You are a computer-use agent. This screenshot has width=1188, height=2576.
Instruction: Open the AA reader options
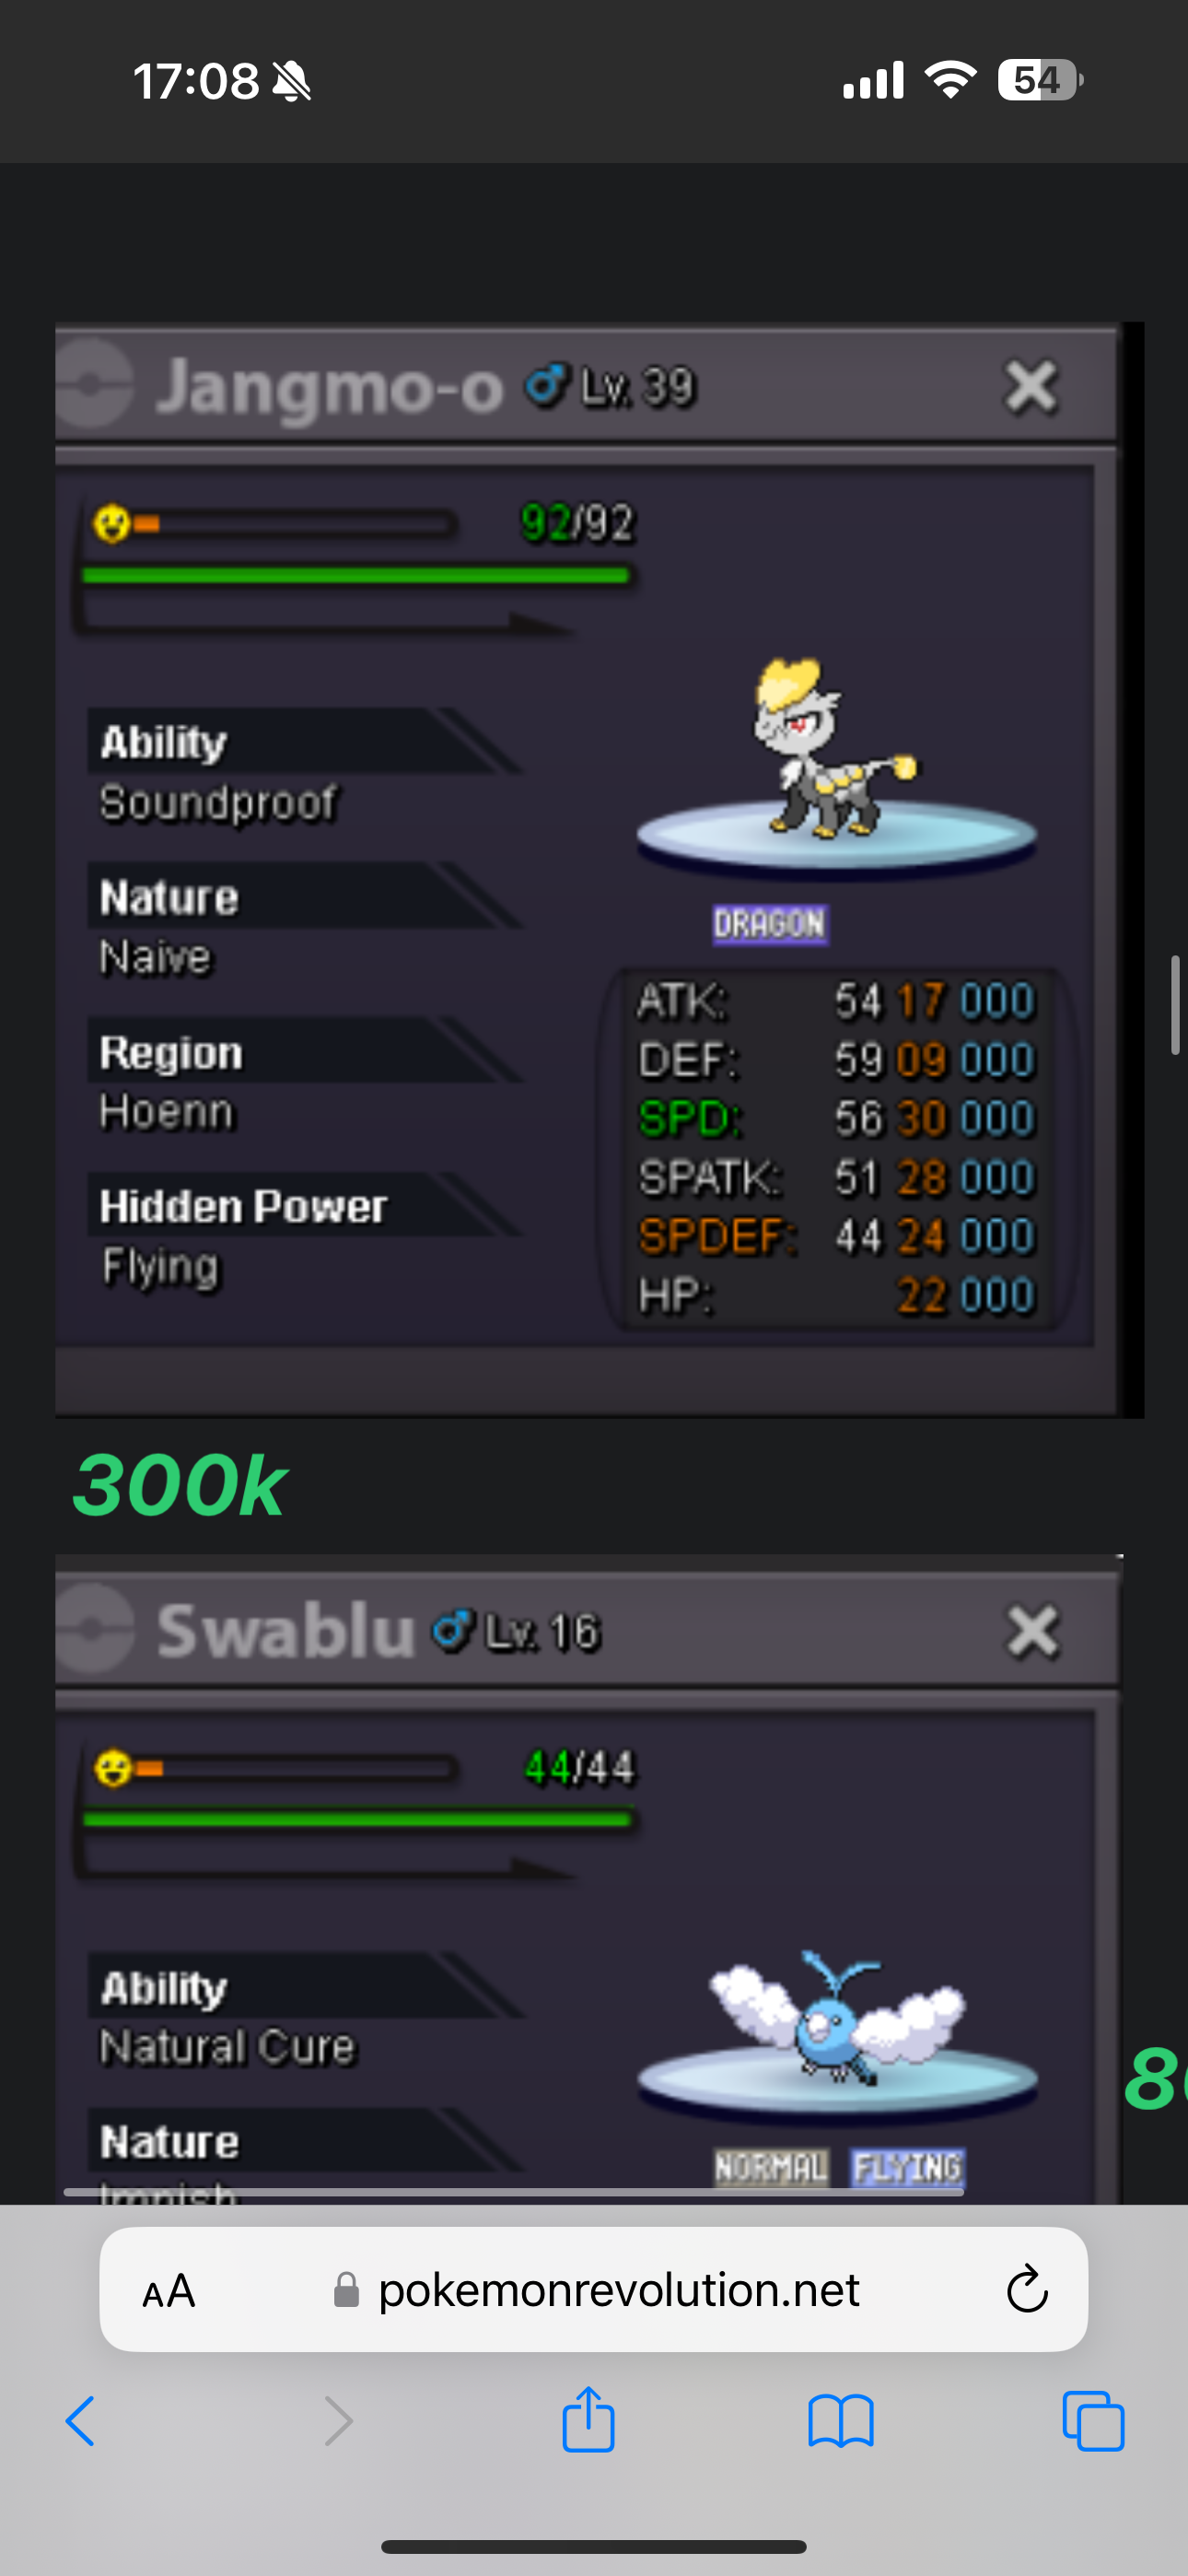click(x=168, y=2290)
